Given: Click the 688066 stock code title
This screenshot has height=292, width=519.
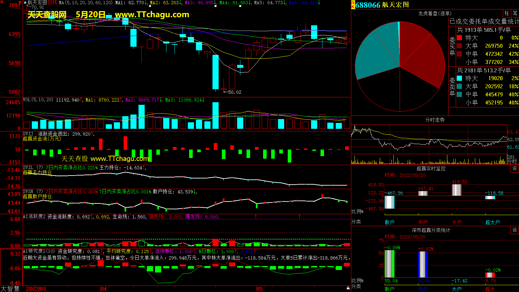Looking at the screenshot, I should (368, 5).
